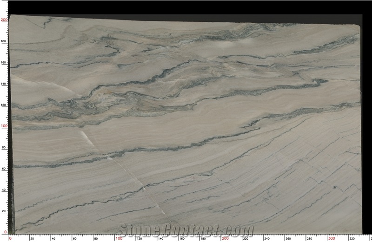Click the 80 label on the horizontal ruler
372x242 pixels.
click(x=96, y=238)
